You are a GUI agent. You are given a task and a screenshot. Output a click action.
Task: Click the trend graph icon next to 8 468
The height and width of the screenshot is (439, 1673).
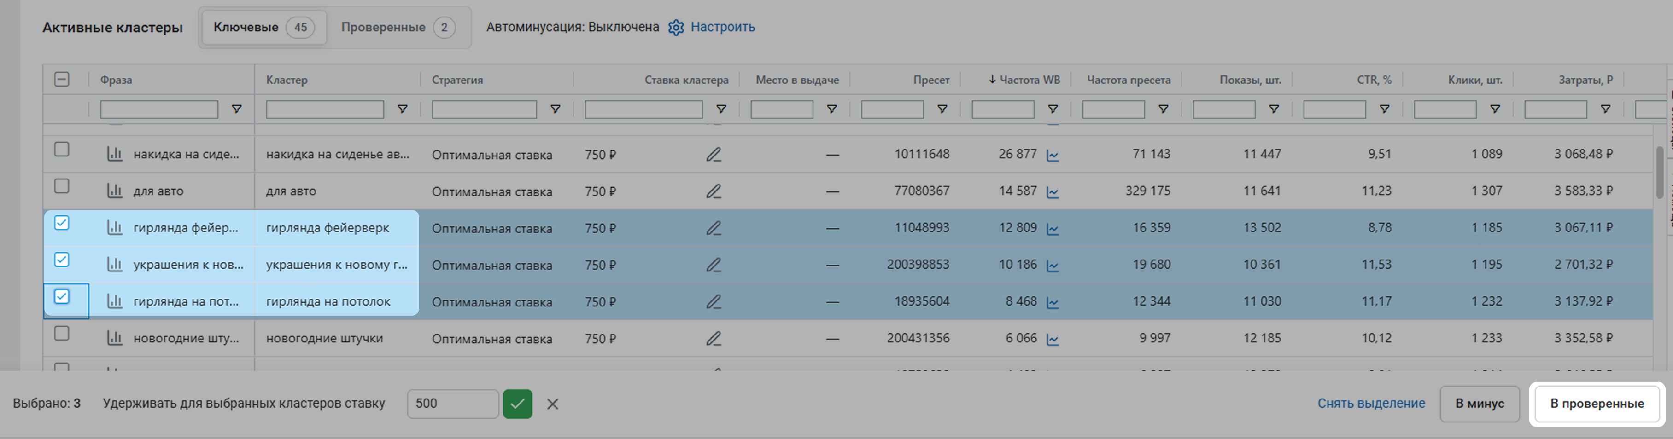click(1053, 302)
